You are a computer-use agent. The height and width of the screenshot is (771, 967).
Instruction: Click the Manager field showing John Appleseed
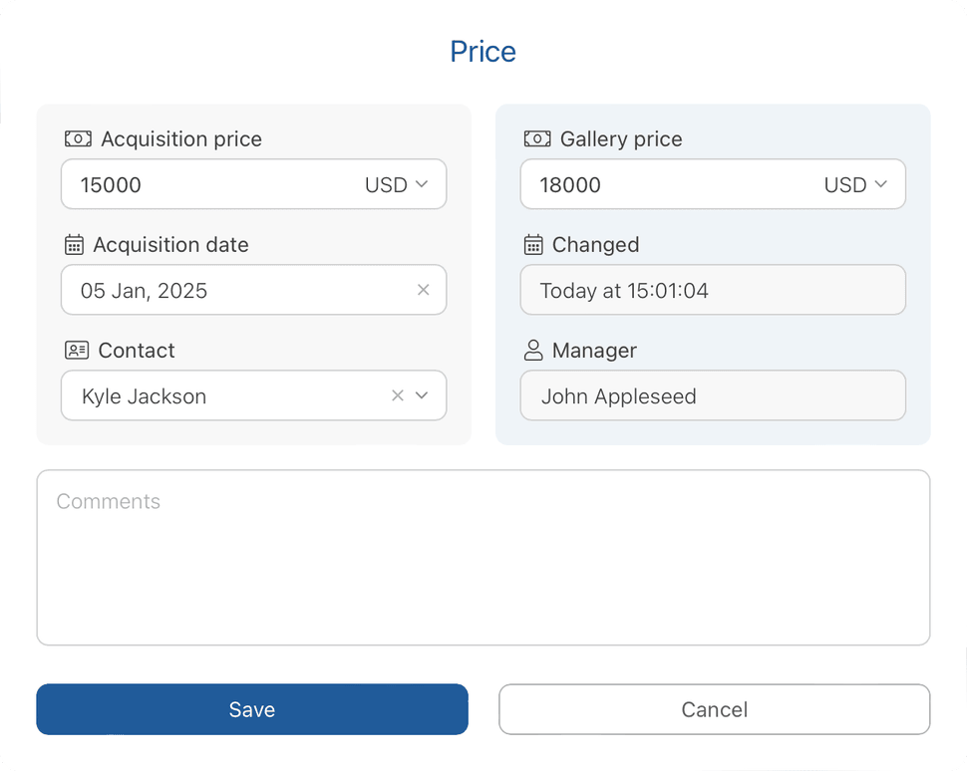[x=714, y=395]
